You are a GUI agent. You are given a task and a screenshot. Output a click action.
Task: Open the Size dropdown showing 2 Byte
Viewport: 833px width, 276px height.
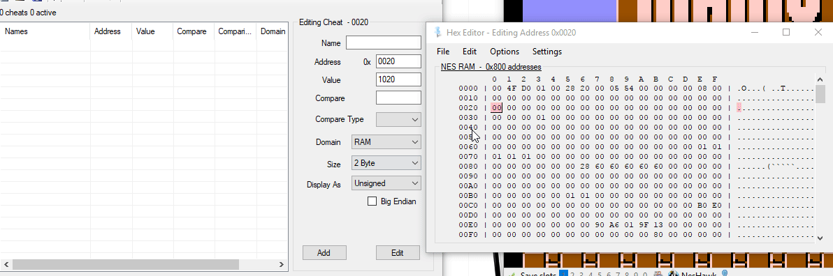click(x=386, y=163)
